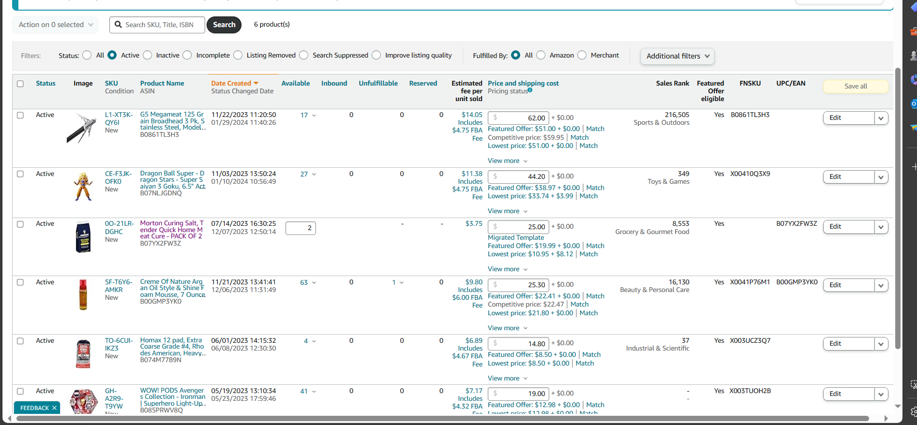Match the $51.00 Featured Offer price

tap(595, 129)
